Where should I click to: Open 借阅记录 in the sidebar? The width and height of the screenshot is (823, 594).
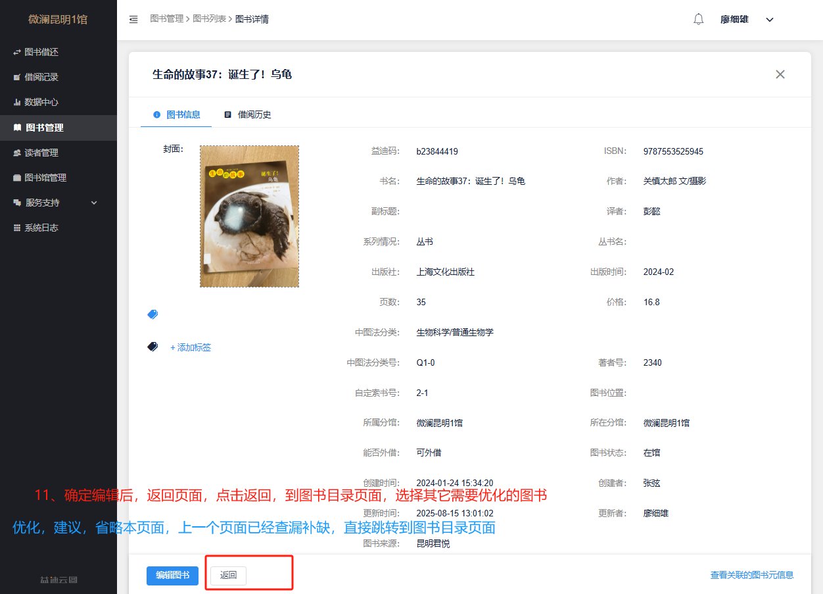point(41,77)
